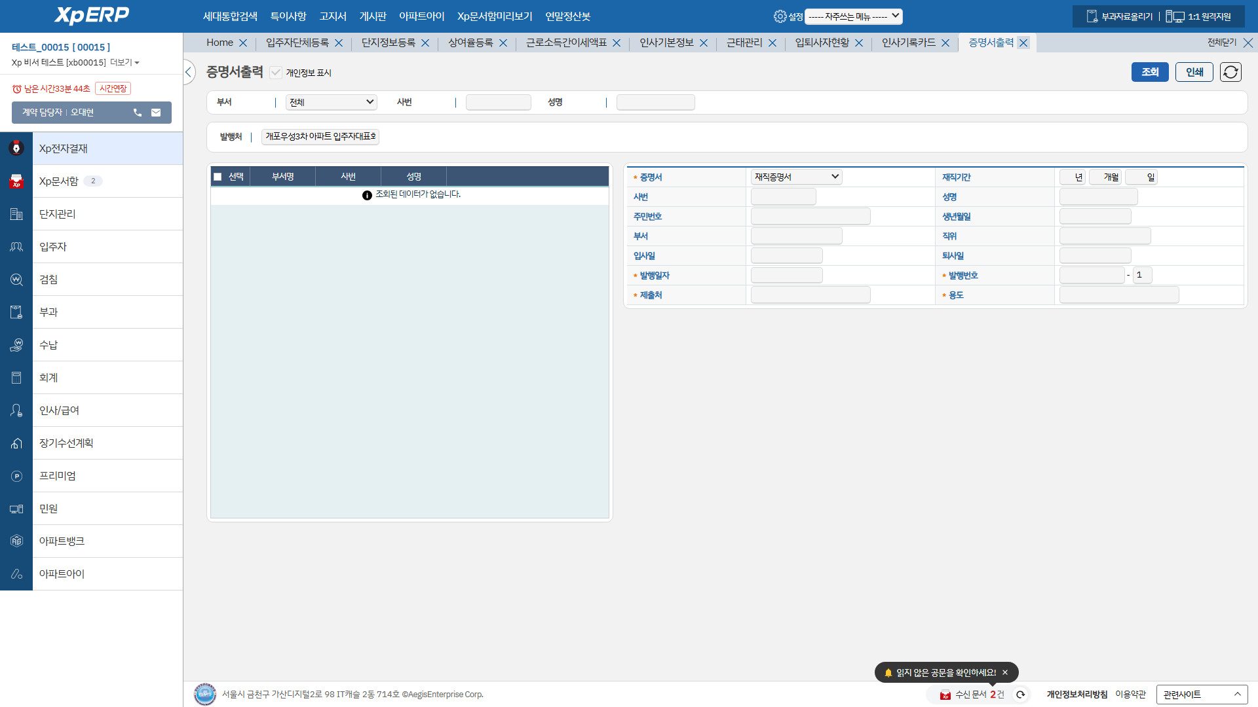This screenshot has height=707, width=1258.
Task: Open the 연말정산봇 top menu
Action: pyautogui.click(x=567, y=16)
